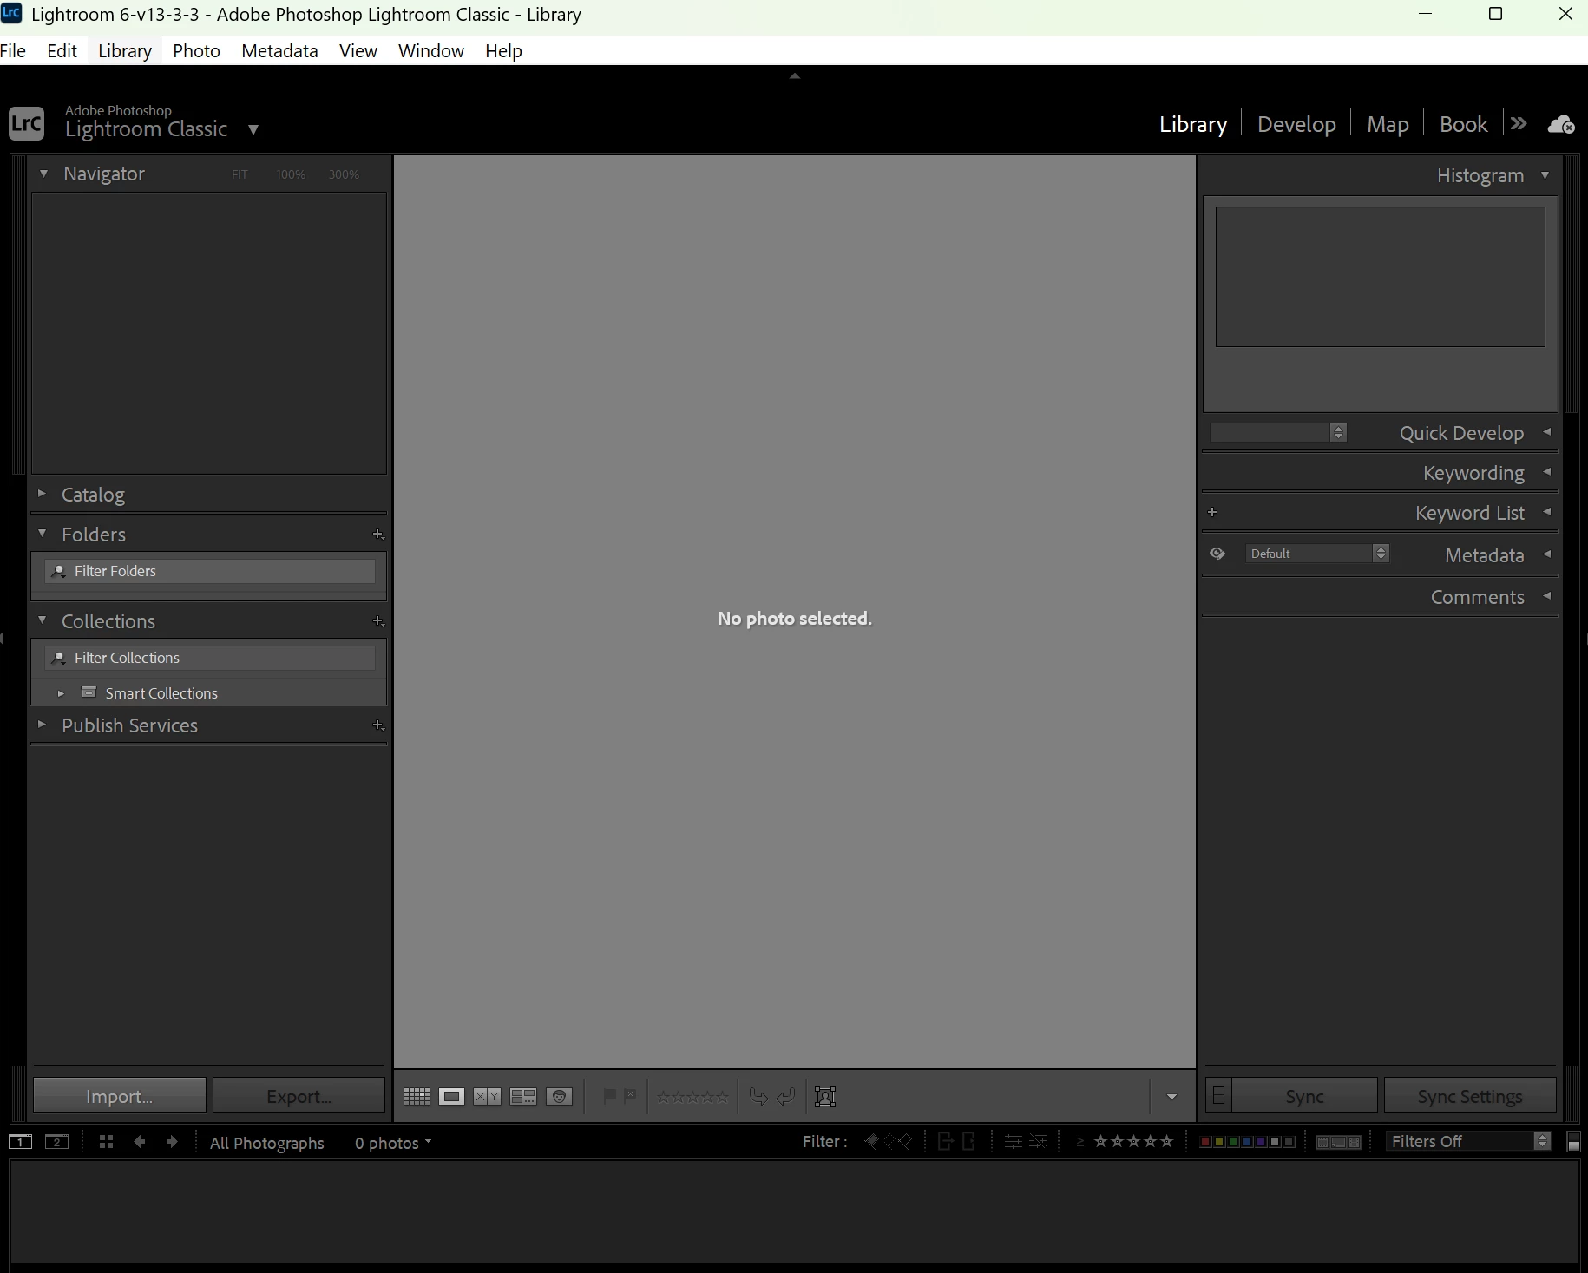Switch to Loupe view

point(451,1097)
